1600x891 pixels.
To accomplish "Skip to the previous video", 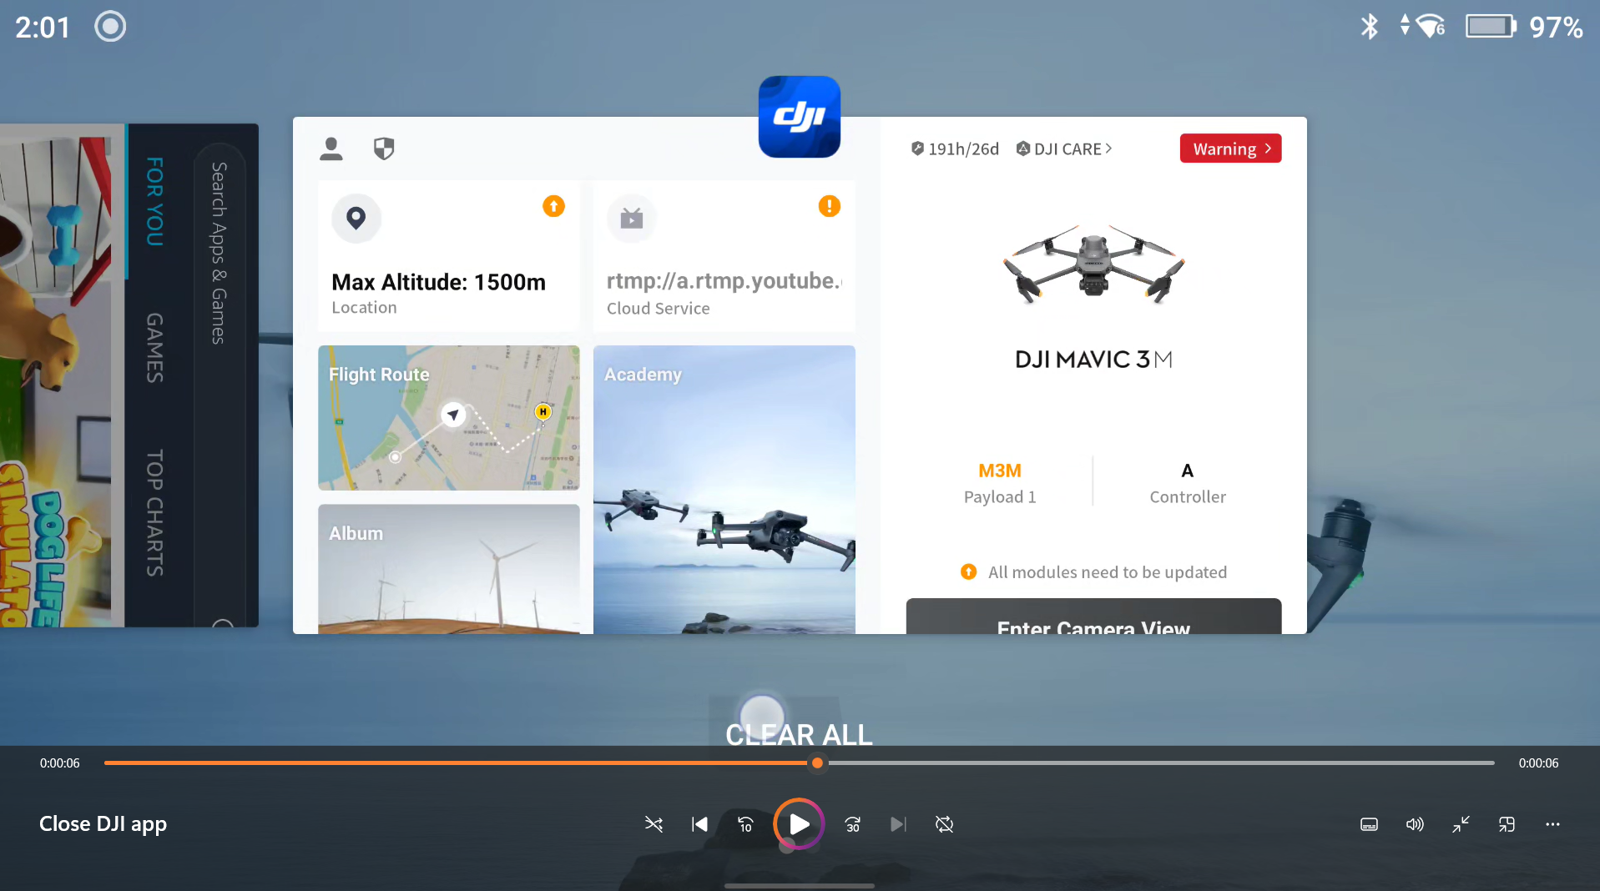I will click(x=699, y=824).
